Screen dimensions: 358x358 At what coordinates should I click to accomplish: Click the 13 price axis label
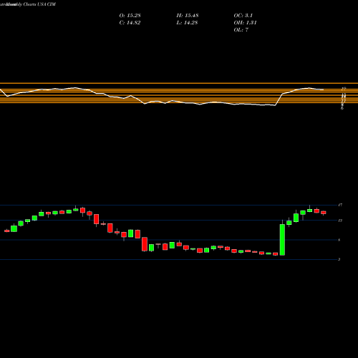[x=340, y=221]
